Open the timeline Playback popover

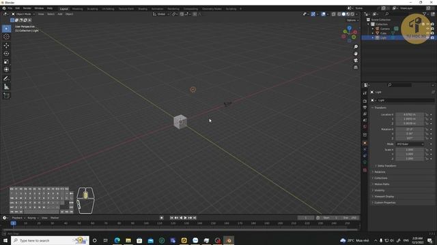click(18, 218)
